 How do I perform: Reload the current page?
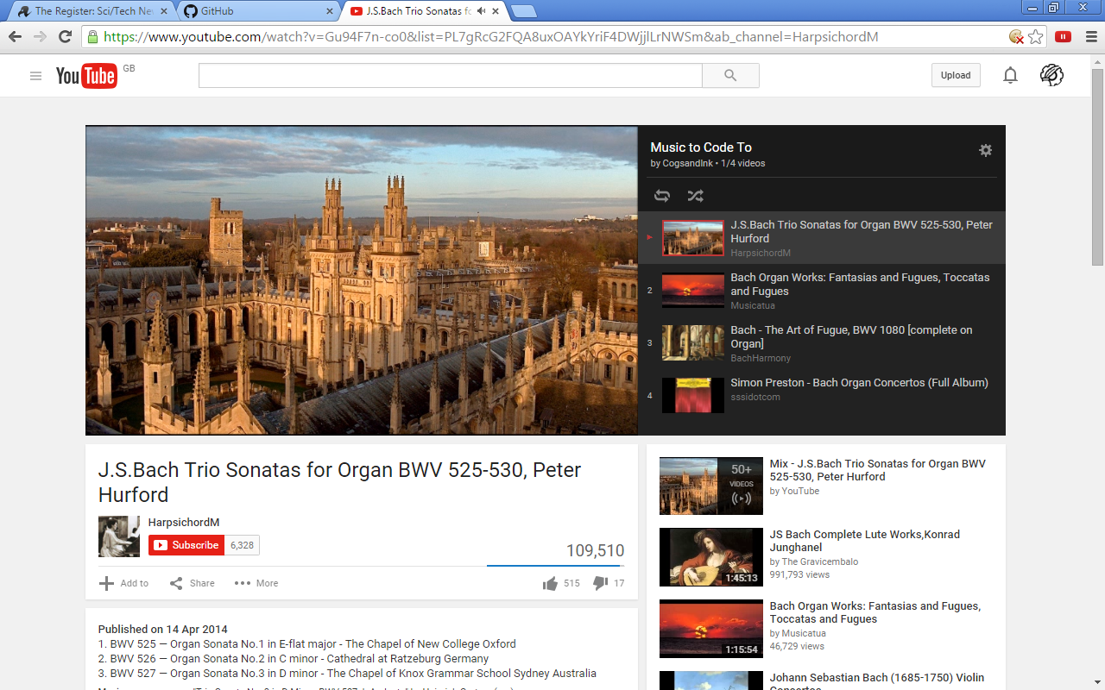coord(65,36)
